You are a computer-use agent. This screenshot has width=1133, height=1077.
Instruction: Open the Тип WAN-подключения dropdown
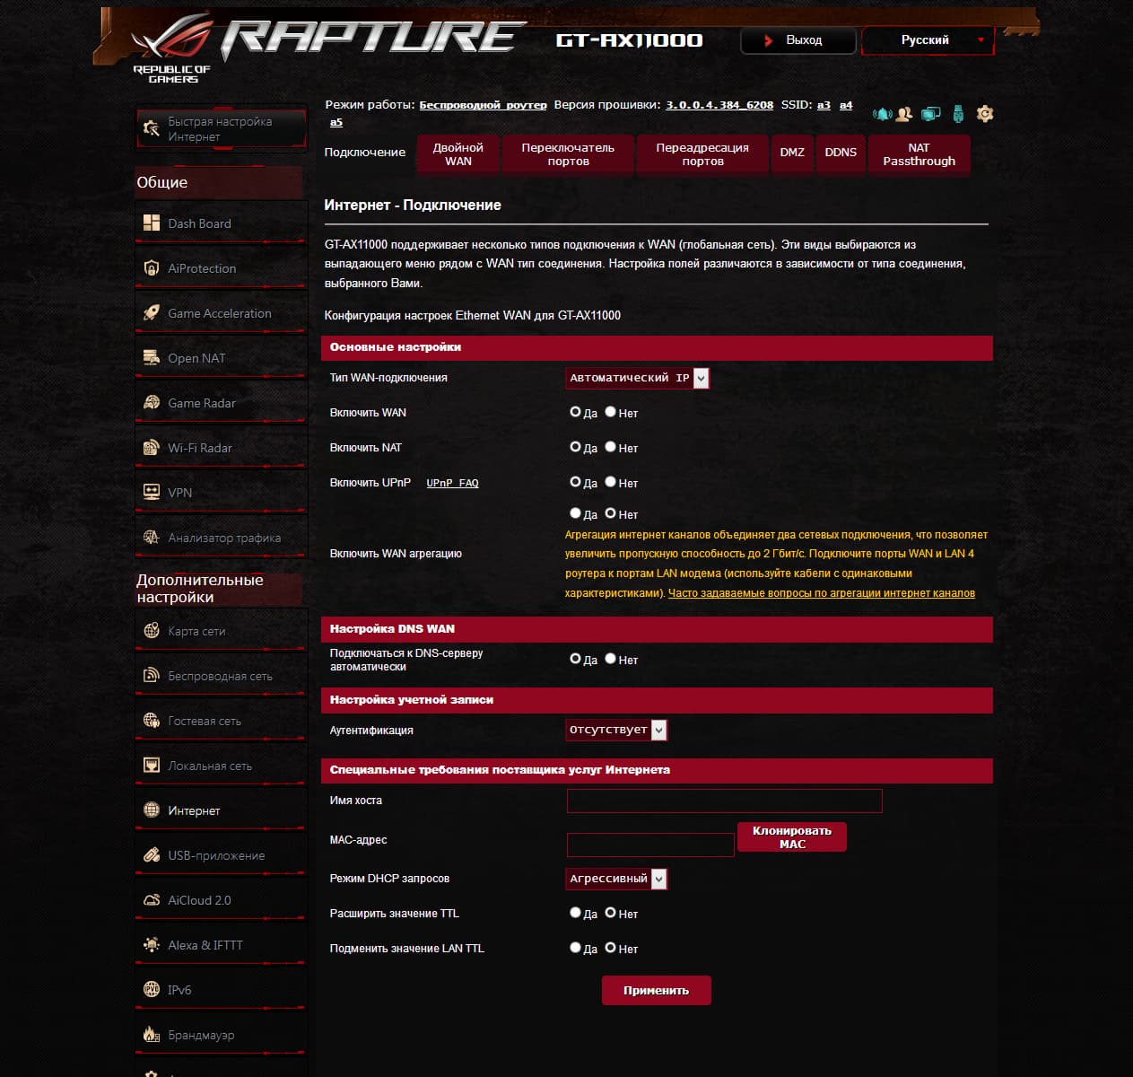tap(637, 378)
